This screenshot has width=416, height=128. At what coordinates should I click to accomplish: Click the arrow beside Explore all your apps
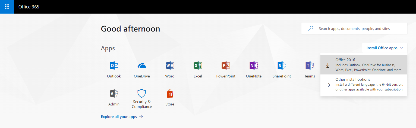click(141, 117)
